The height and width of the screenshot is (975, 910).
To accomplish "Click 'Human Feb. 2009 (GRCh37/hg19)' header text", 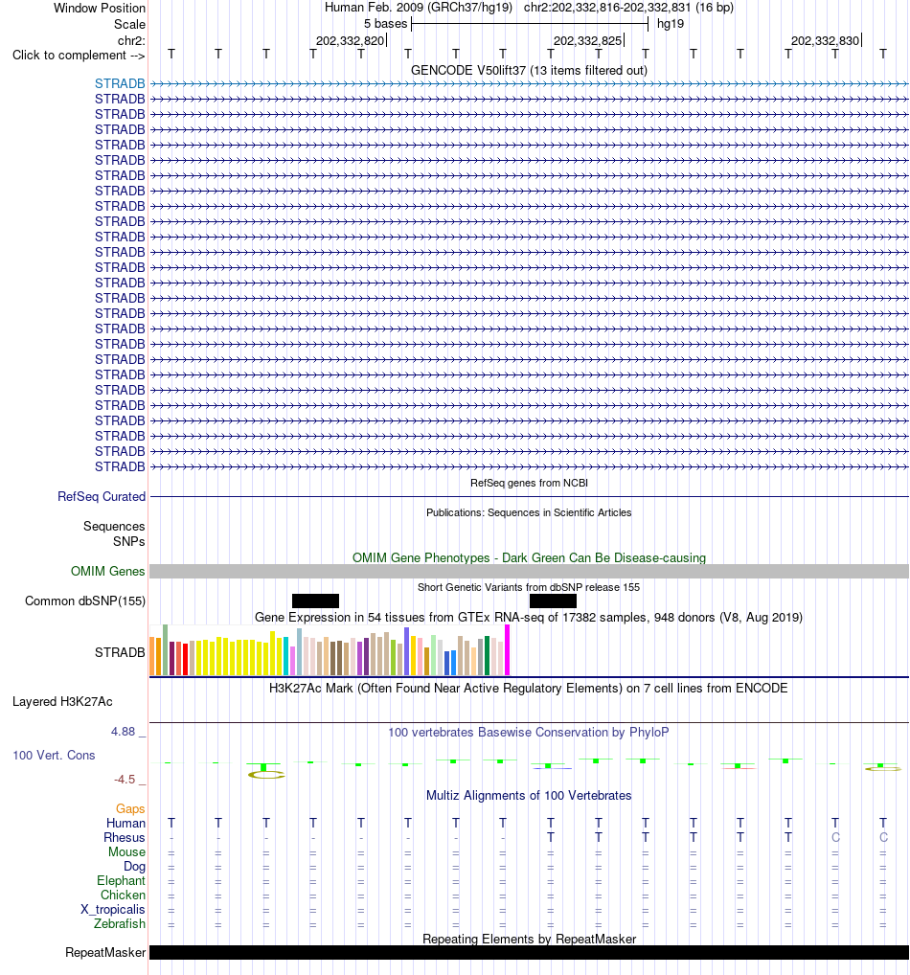I will point(419,8).
